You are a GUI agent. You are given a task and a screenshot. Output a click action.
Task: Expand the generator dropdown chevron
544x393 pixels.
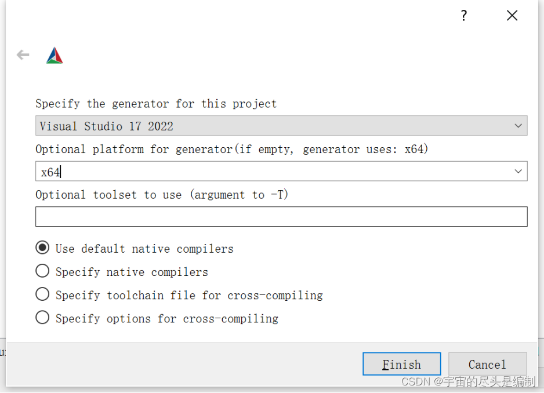tap(518, 126)
